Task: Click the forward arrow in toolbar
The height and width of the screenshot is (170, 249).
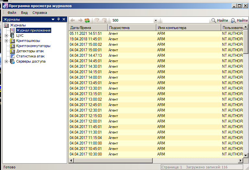Action: coord(80,20)
